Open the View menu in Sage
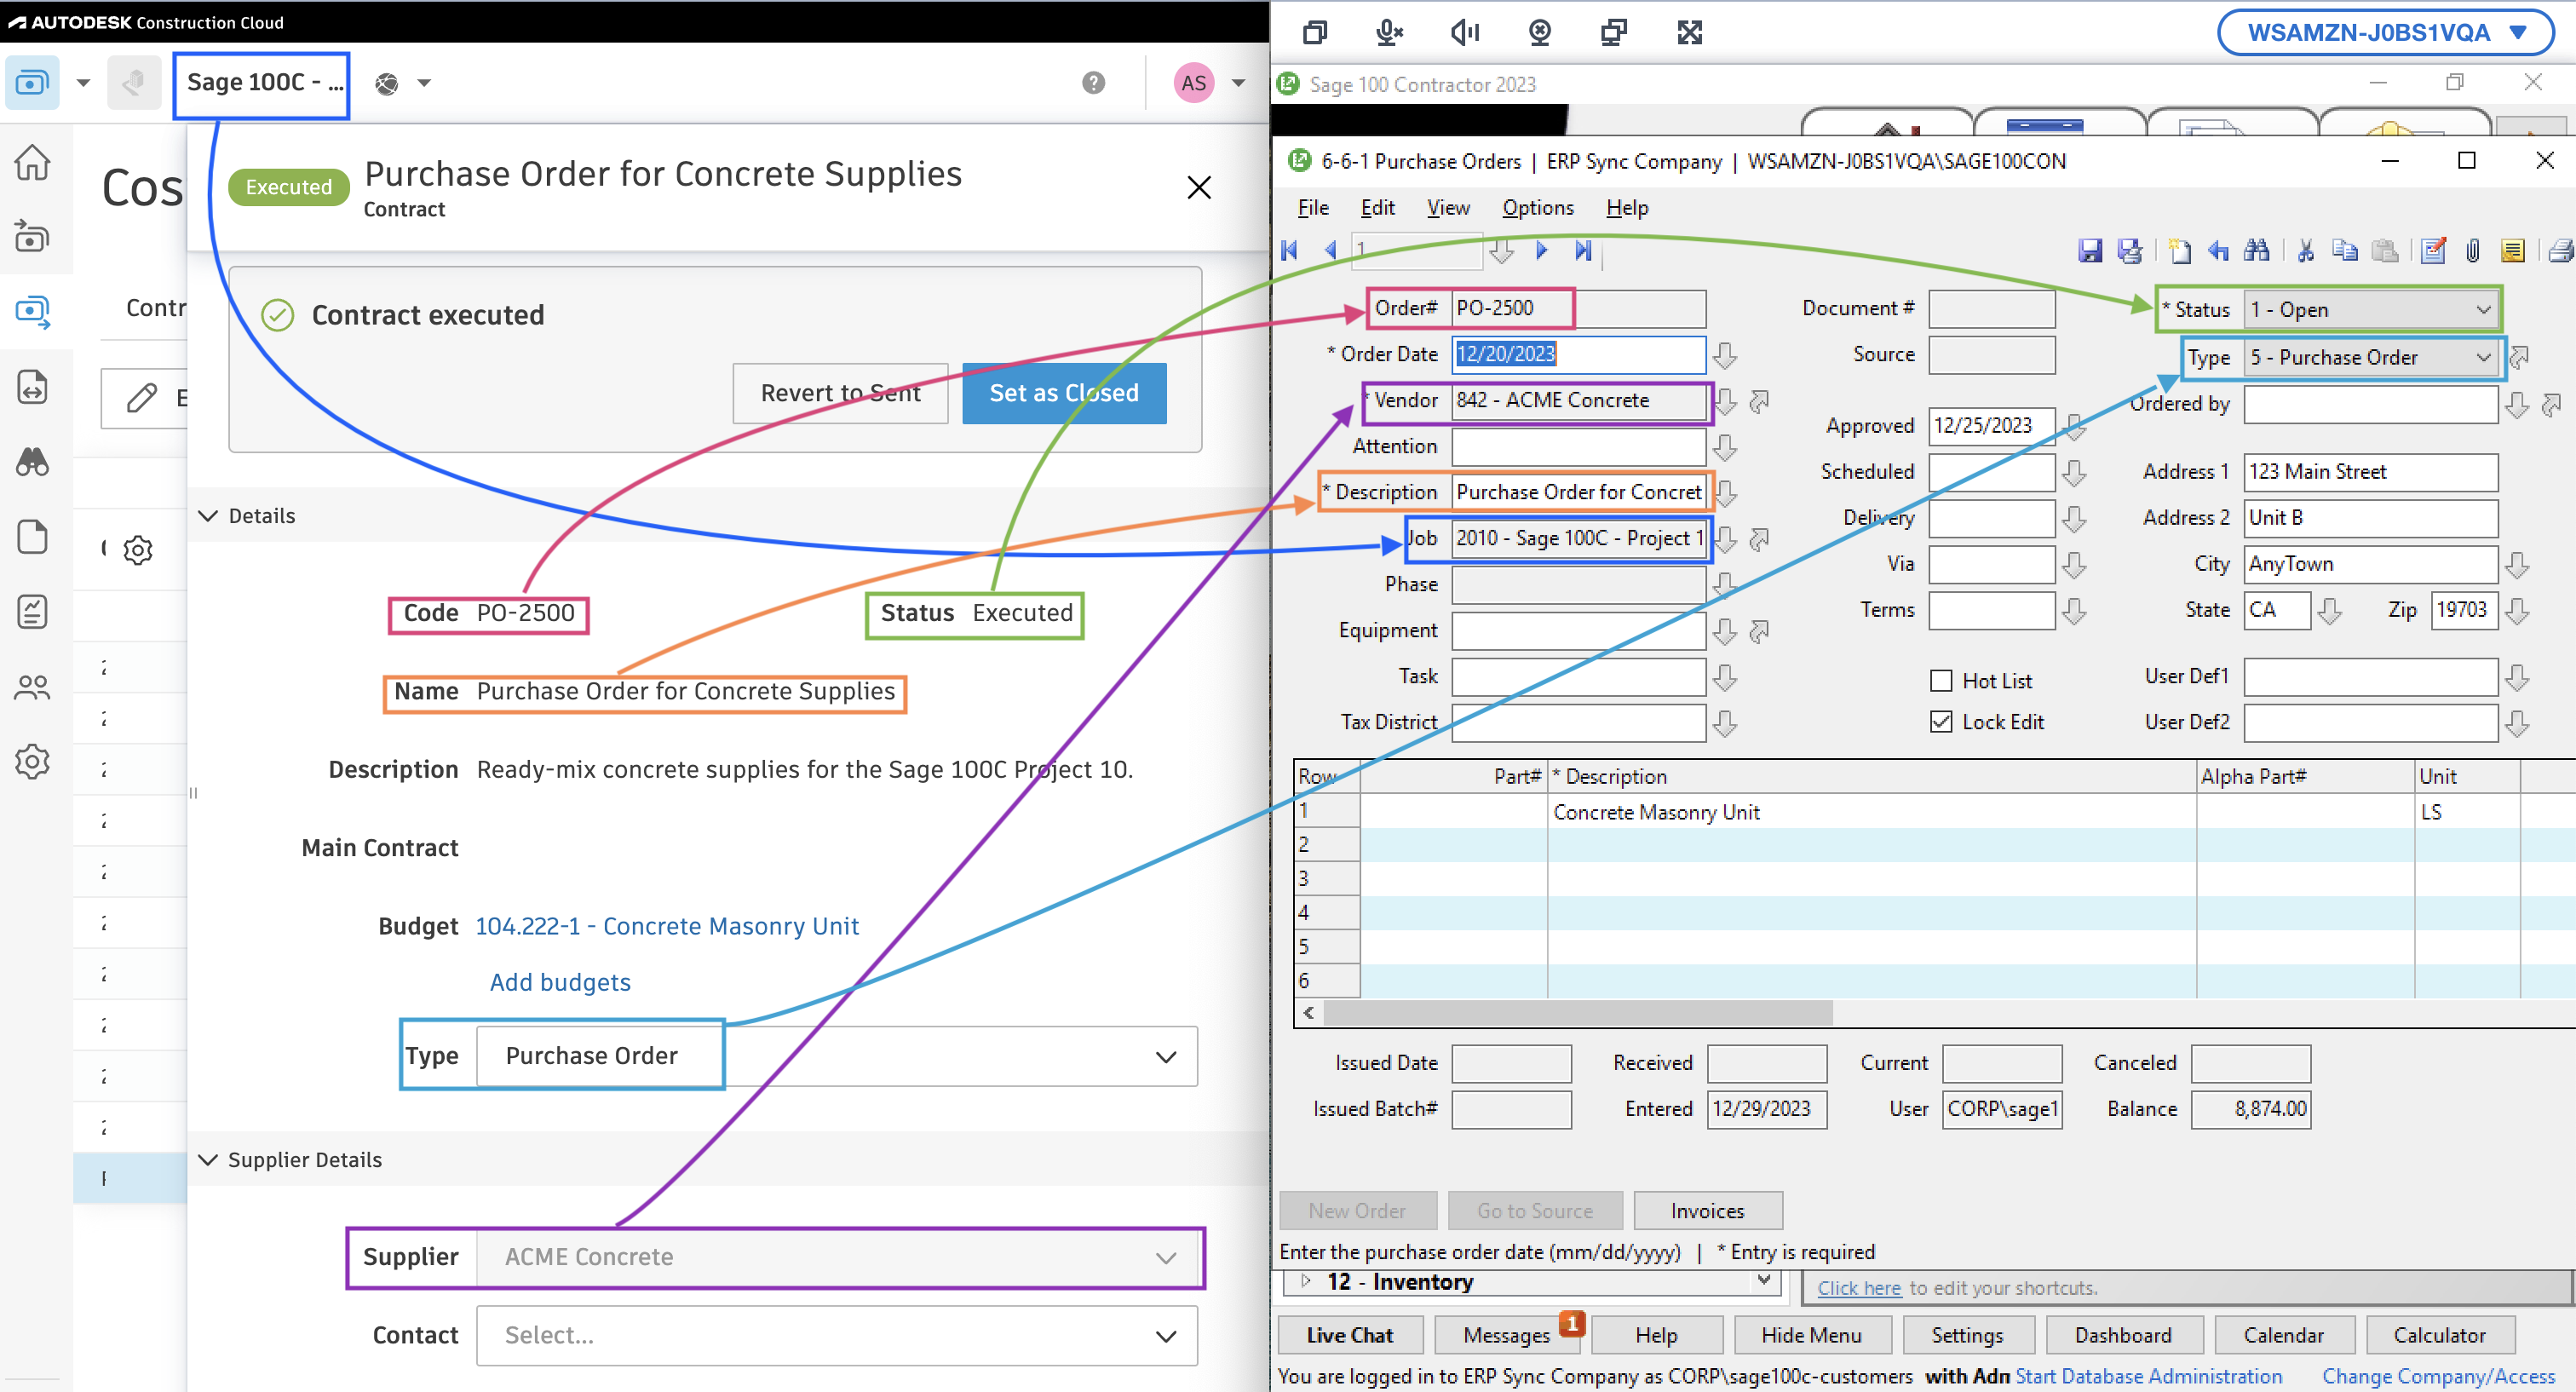The image size is (2576, 1392). [1448, 208]
